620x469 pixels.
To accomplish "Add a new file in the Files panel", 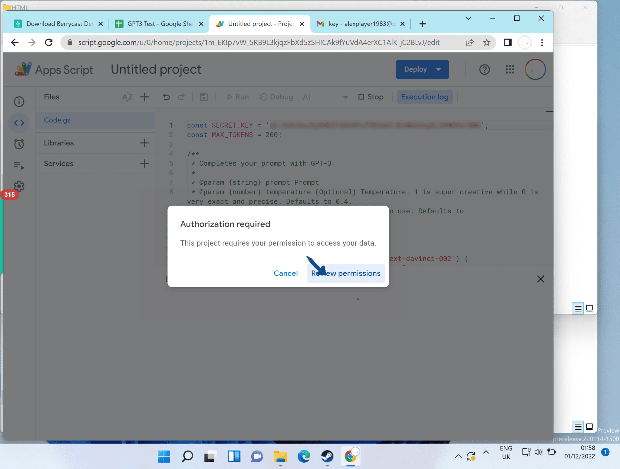I will tap(144, 97).
